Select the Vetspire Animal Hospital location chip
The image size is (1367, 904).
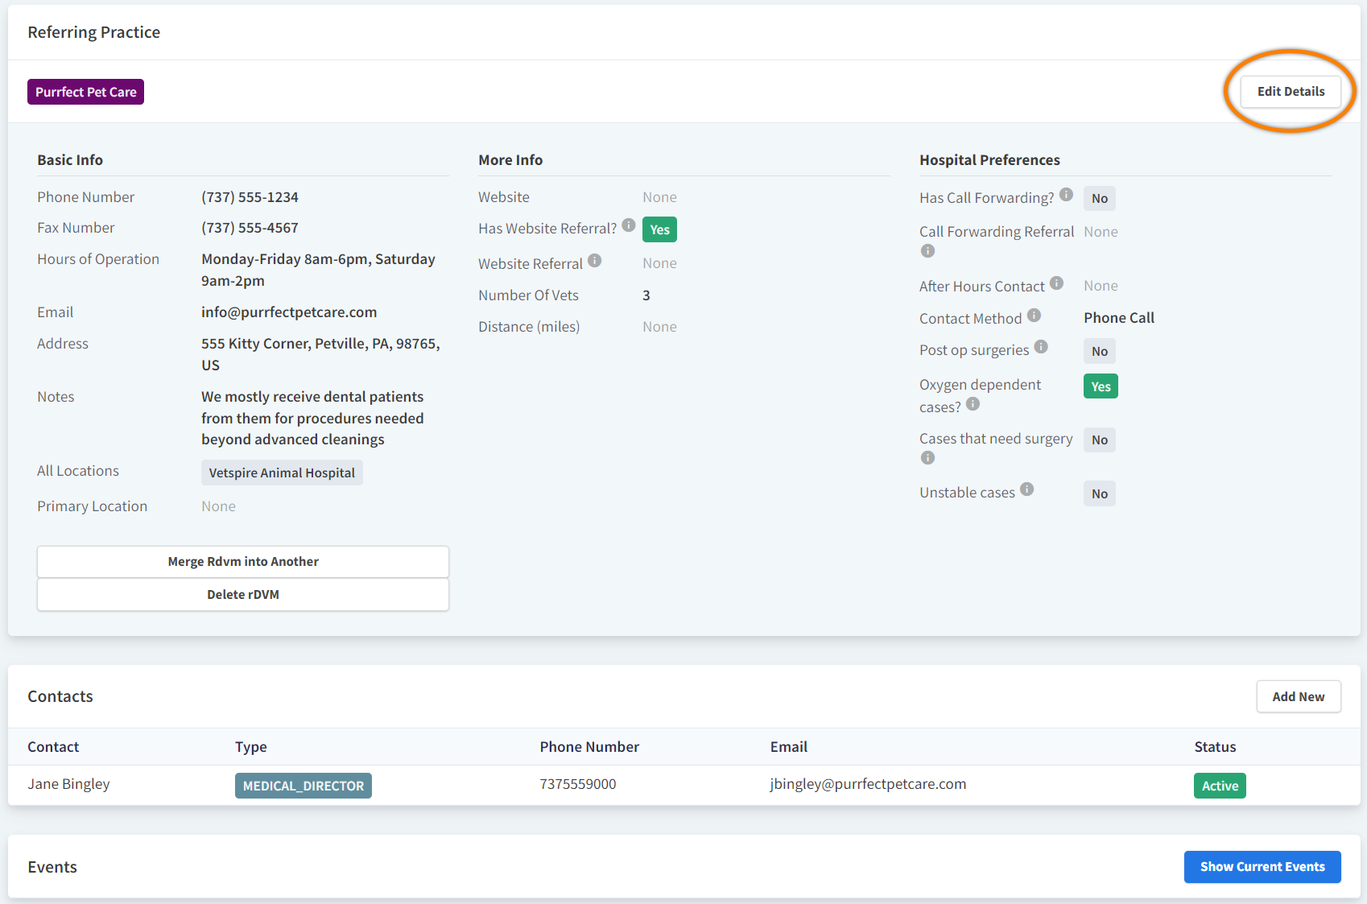[282, 473]
